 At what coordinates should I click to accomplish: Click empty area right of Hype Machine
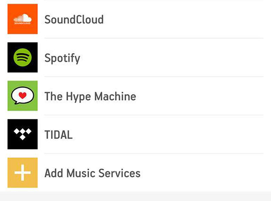tap(203, 97)
